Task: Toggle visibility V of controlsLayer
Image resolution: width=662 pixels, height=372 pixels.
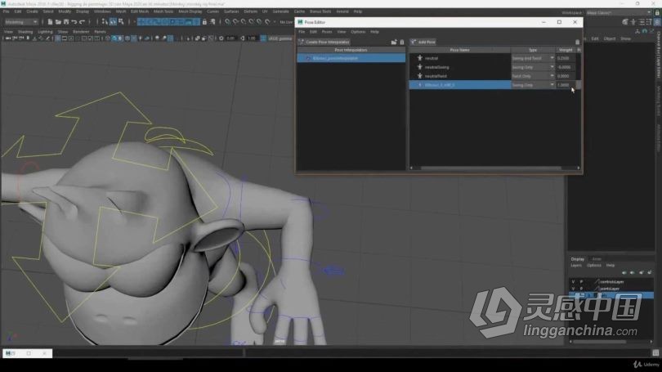Action: tap(573, 280)
